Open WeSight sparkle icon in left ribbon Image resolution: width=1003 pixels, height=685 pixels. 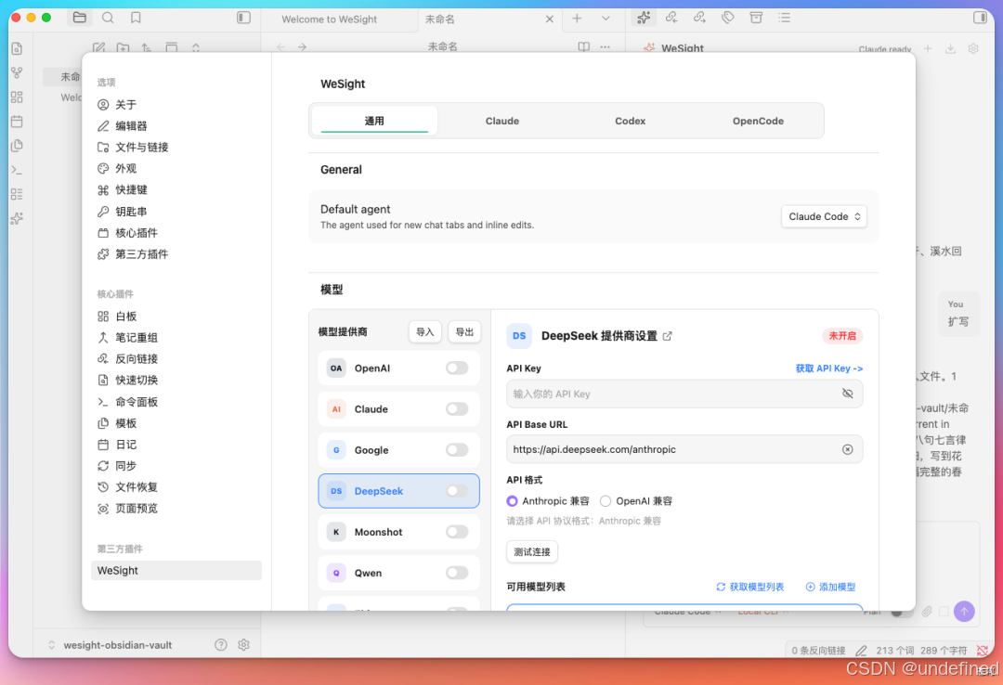18,219
